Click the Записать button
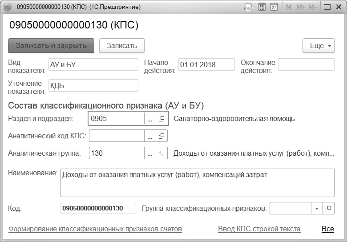The width and height of the screenshot is (347, 242). [x=122, y=45]
